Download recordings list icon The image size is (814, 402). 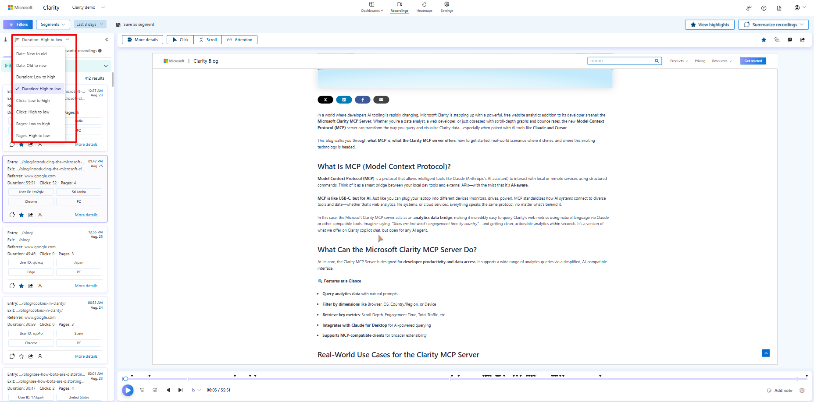[x=6, y=40]
